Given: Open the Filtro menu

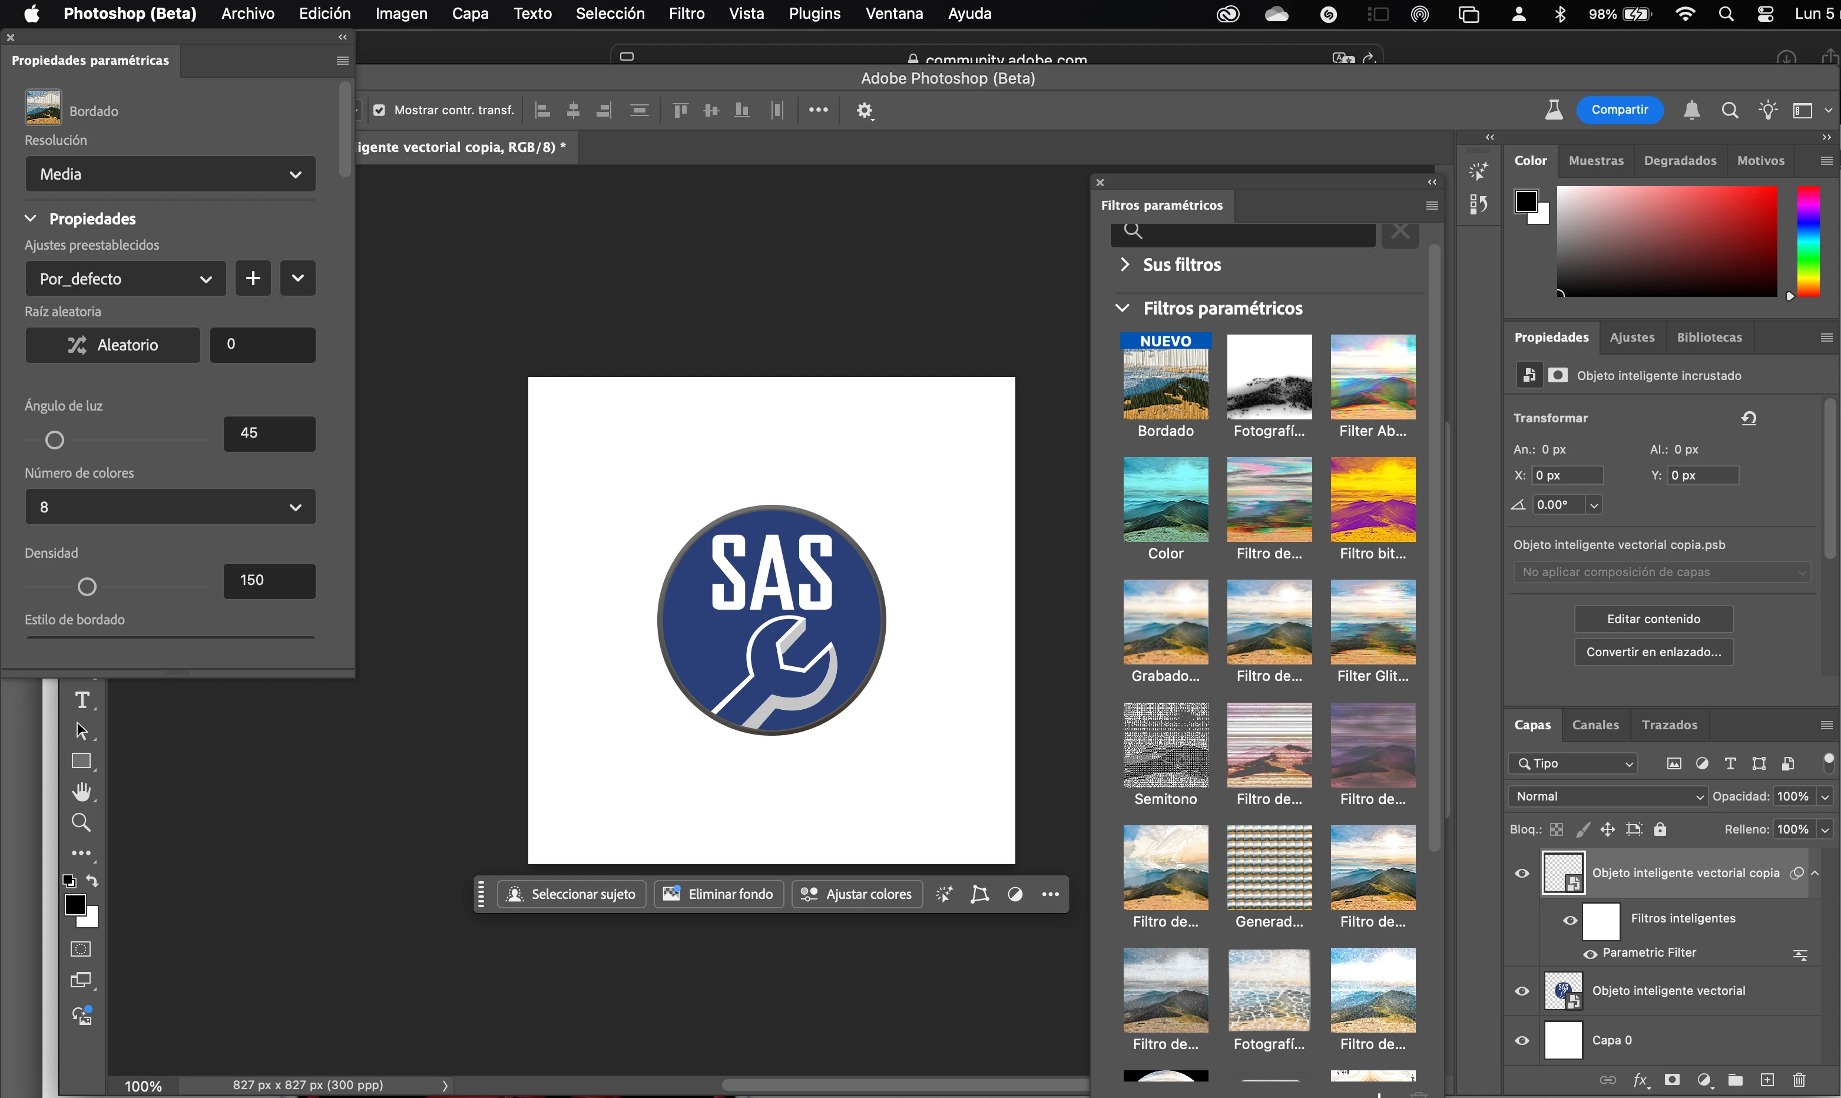Looking at the screenshot, I should pos(686,14).
